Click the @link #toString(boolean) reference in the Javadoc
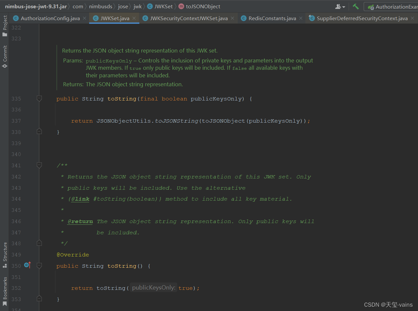The width and height of the screenshot is (418, 311). pyautogui.click(x=80, y=199)
